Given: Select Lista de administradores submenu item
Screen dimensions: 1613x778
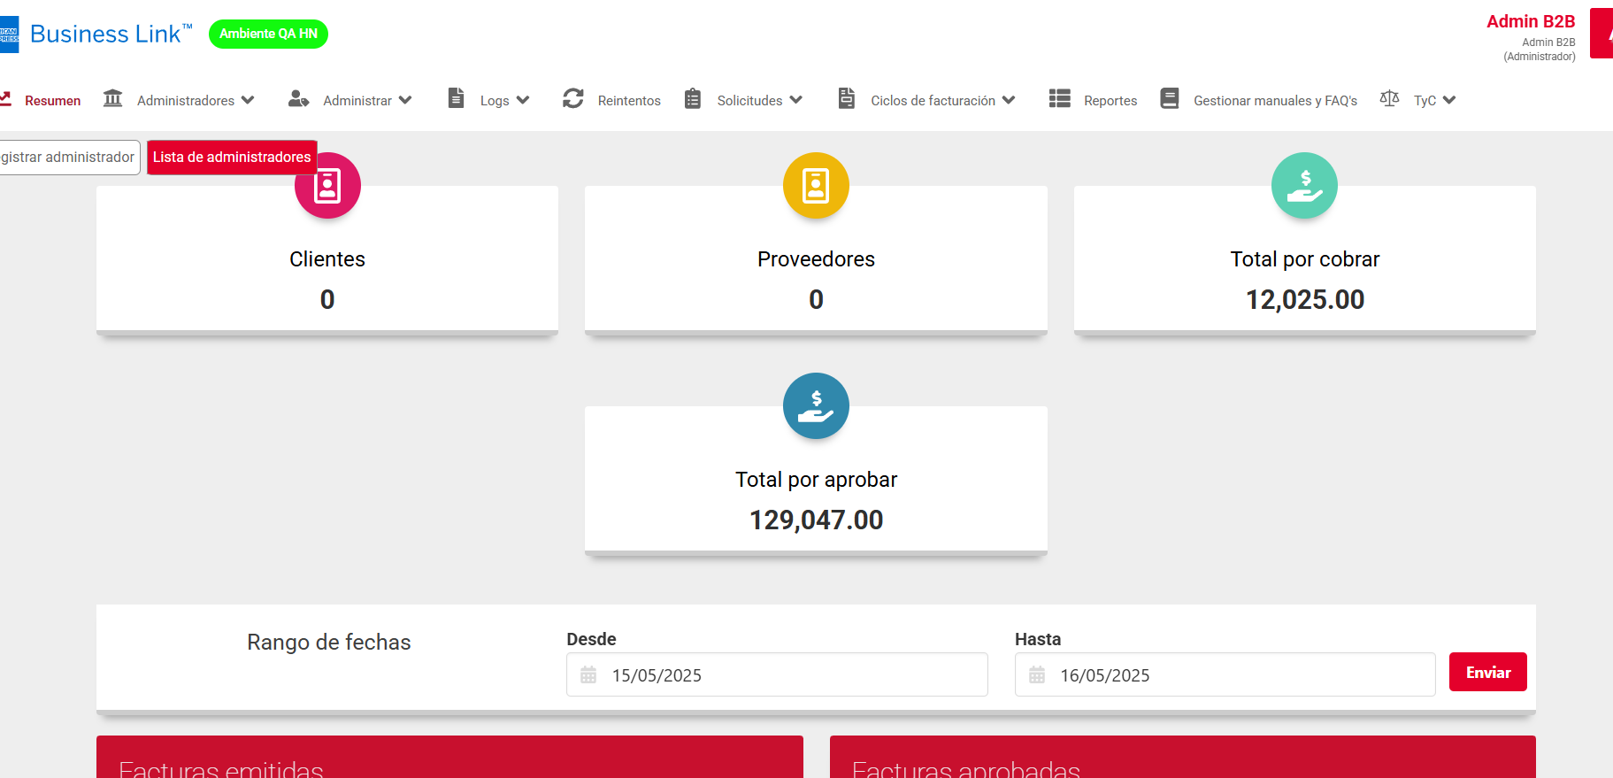Looking at the screenshot, I should click(232, 158).
